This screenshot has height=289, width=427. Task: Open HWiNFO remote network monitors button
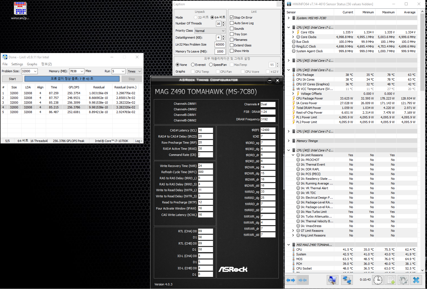[347, 280]
